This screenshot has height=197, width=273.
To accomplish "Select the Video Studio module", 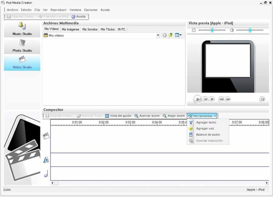I will coord(22,63).
